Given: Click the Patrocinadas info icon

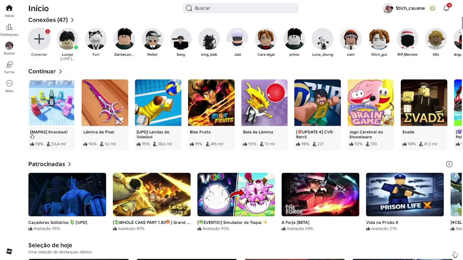Looking at the screenshot, I should click(x=449, y=164).
